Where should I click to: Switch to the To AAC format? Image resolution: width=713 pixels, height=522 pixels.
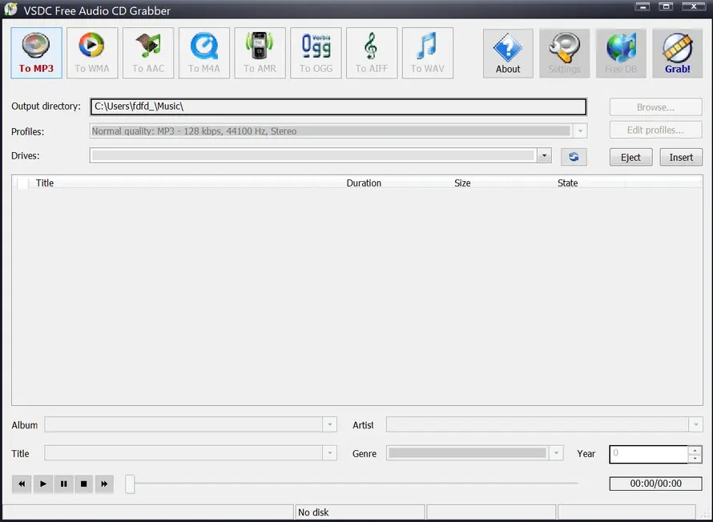[x=148, y=53]
